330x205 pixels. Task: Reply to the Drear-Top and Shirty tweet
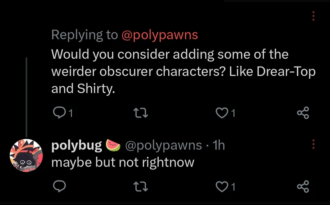click(x=59, y=113)
